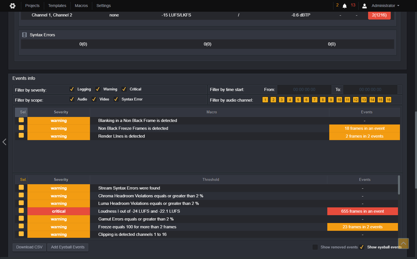This screenshot has width=417, height=259.
Task: Uncheck the Video scope filter
Action: pyautogui.click(x=94, y=99)
